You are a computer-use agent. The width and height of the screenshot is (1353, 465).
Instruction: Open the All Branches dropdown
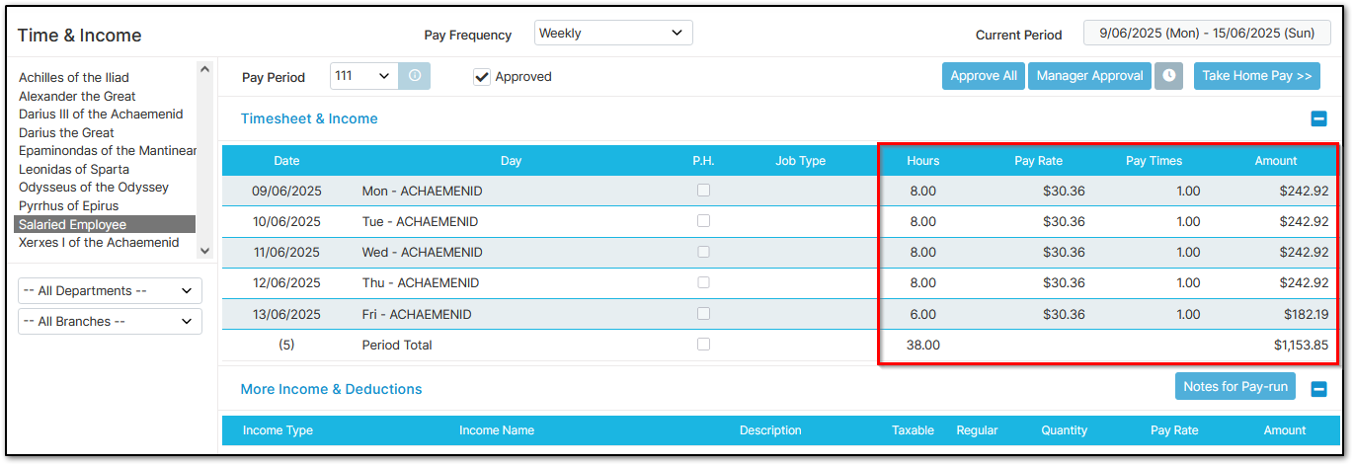[x=110, y=322]
